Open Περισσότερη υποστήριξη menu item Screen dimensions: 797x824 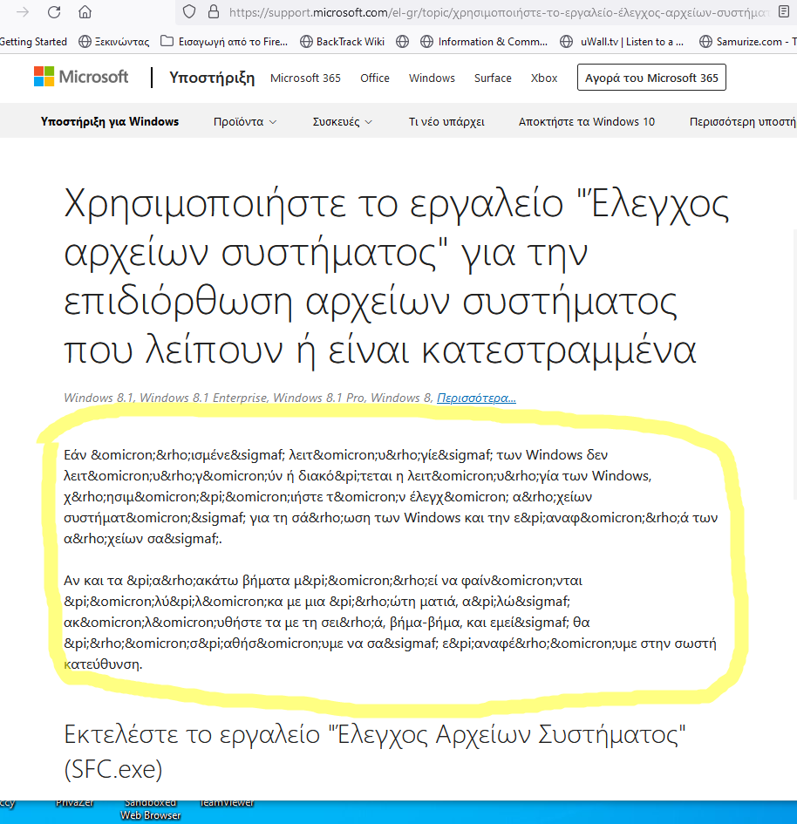pyautogui.click(x=743, y=121)
